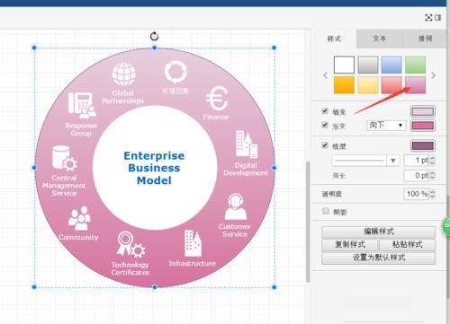Click the top-right selection handle
Viewport: 450px width, 324px height.
coord(274,48)
